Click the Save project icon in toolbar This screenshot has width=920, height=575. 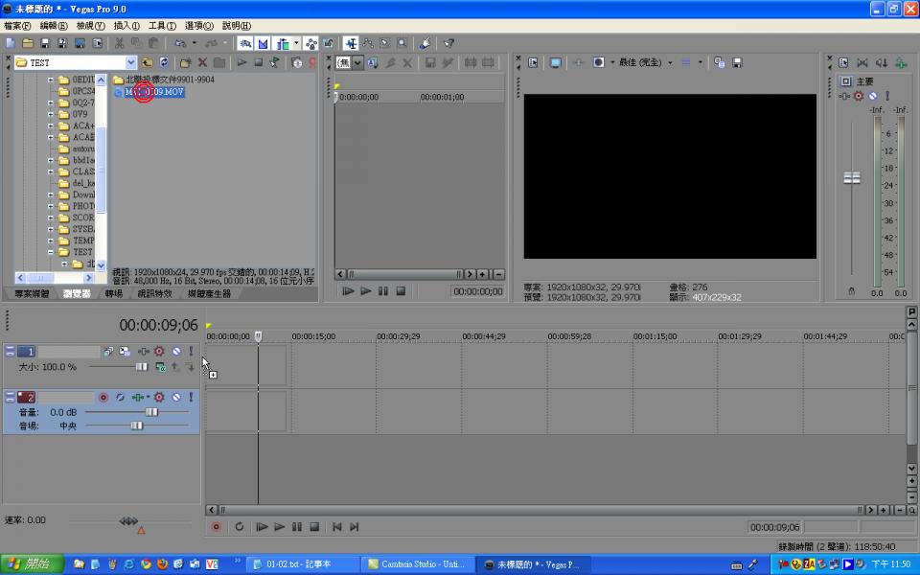(x=45, y=43)
